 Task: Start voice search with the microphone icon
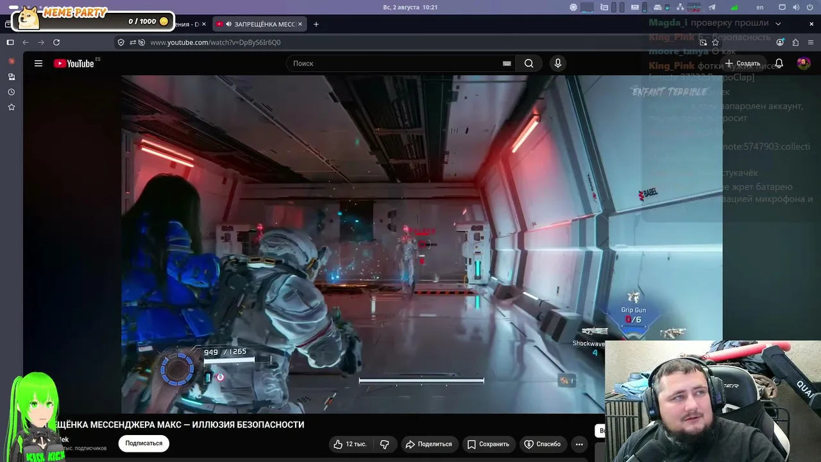click(x=558, y=64)
